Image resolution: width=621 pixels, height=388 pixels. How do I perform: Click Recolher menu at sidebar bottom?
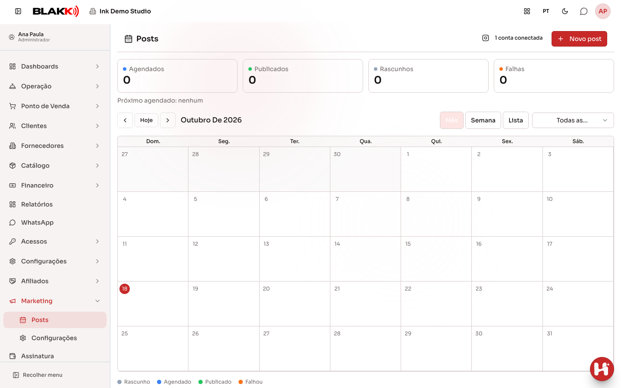coord(38,375)
